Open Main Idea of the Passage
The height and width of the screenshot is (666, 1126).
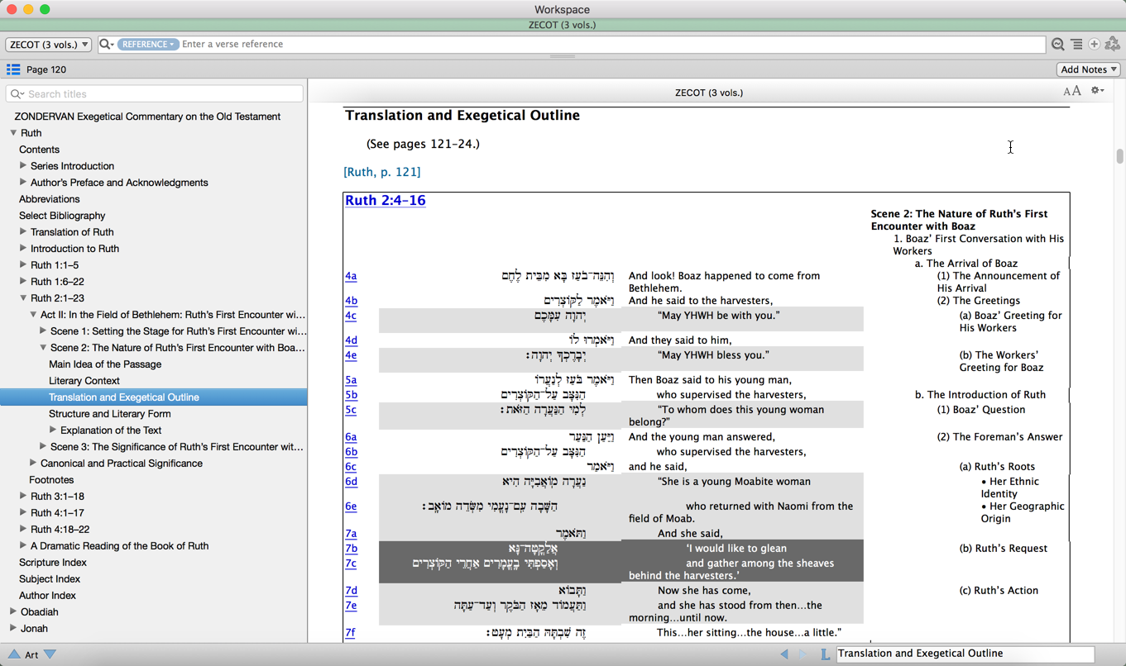105,364
